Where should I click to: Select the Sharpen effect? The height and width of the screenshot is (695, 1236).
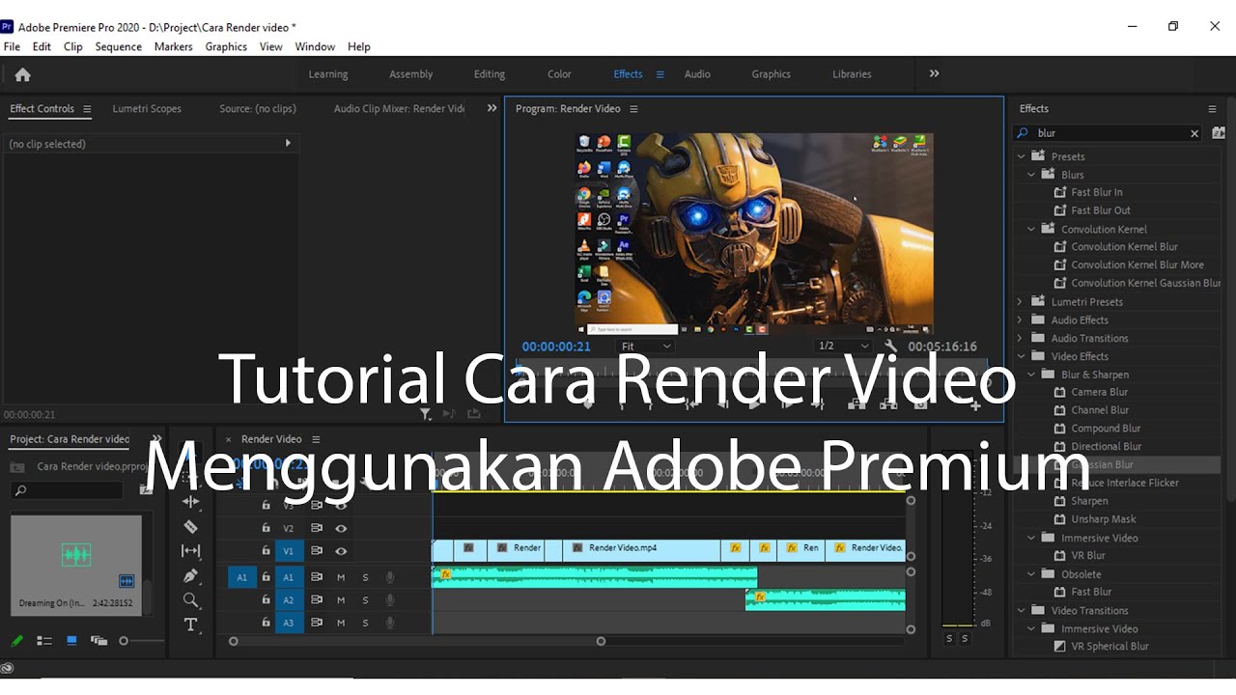[x=1089, y=501]
